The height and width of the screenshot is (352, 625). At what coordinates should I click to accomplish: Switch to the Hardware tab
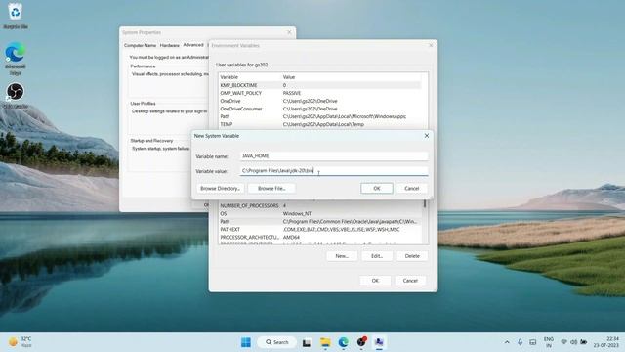pos(169,46)
